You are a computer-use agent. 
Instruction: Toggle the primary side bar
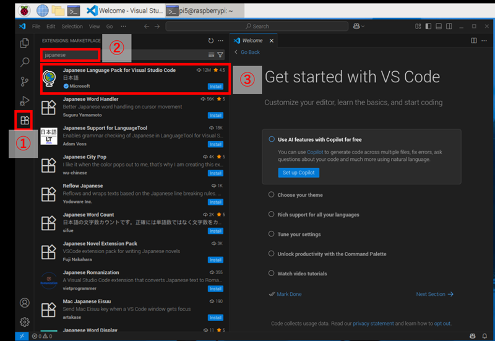click(428, 27)
